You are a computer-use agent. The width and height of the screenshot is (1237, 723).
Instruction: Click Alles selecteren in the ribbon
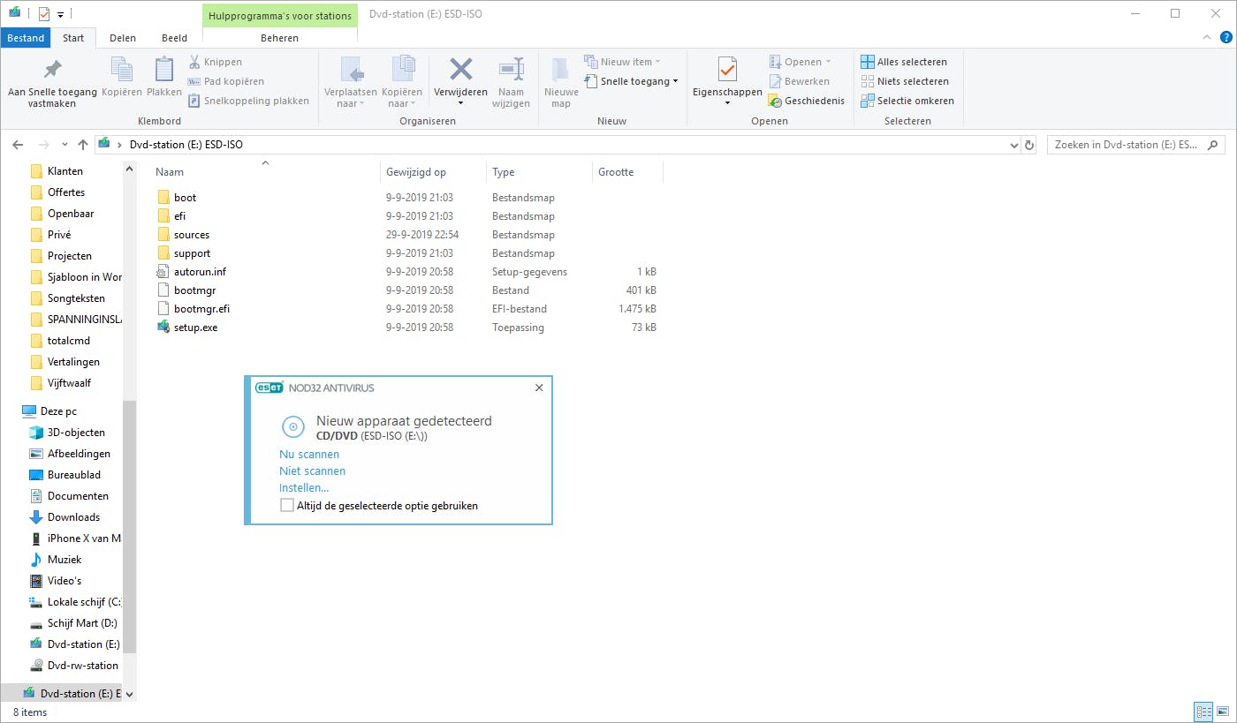coord(904,62)
